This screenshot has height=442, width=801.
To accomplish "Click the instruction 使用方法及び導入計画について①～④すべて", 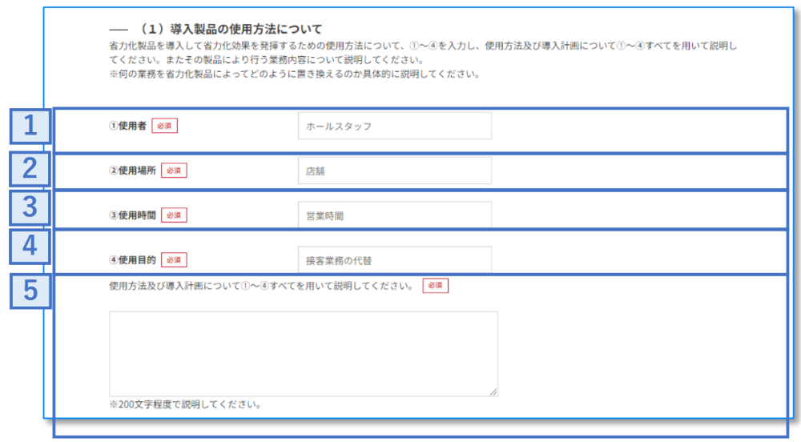I will [262, 285].
